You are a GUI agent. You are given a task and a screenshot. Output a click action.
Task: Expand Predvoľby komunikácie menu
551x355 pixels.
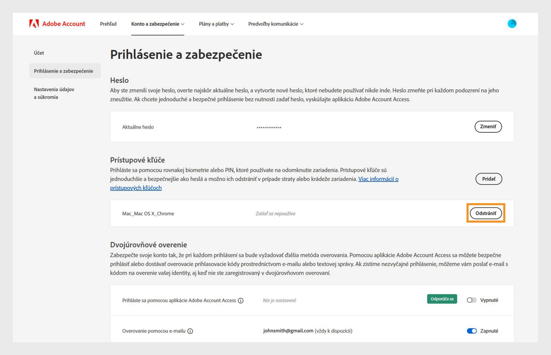[275, 24]
